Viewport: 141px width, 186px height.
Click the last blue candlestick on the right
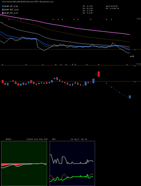click(130, 97)
